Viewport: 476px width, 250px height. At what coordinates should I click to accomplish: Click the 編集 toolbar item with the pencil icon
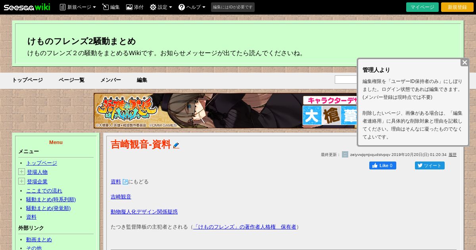tap(111, 7)
